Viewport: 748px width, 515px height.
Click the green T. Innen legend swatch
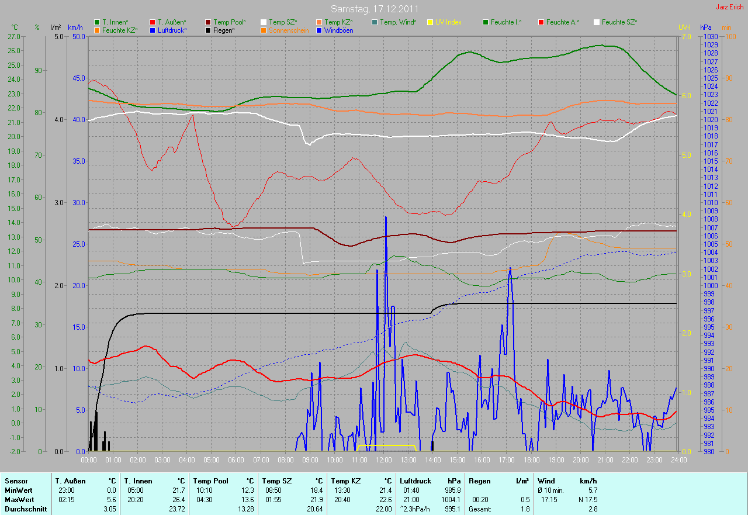tap(97, 22)
